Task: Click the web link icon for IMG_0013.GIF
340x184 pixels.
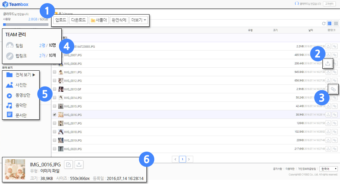Action: pyautogui.click(x=333, y=89)
